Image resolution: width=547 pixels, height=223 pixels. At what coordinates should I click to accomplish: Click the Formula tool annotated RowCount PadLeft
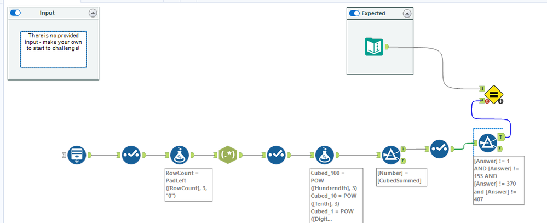coord(180,155)
